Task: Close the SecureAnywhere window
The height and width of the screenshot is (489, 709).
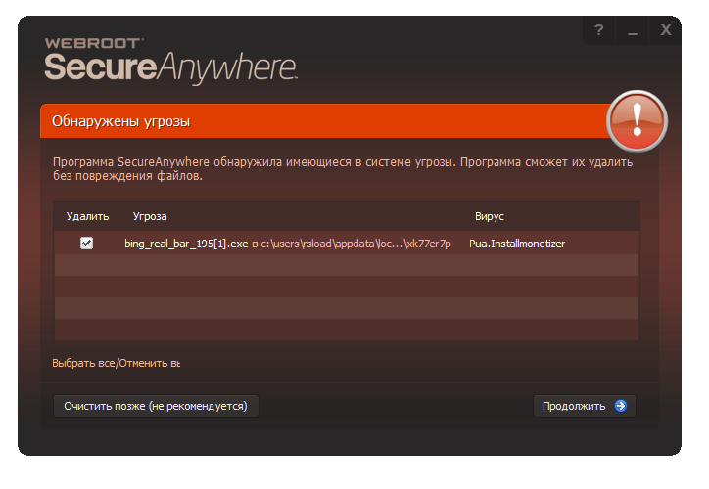Action: point(665,30)
